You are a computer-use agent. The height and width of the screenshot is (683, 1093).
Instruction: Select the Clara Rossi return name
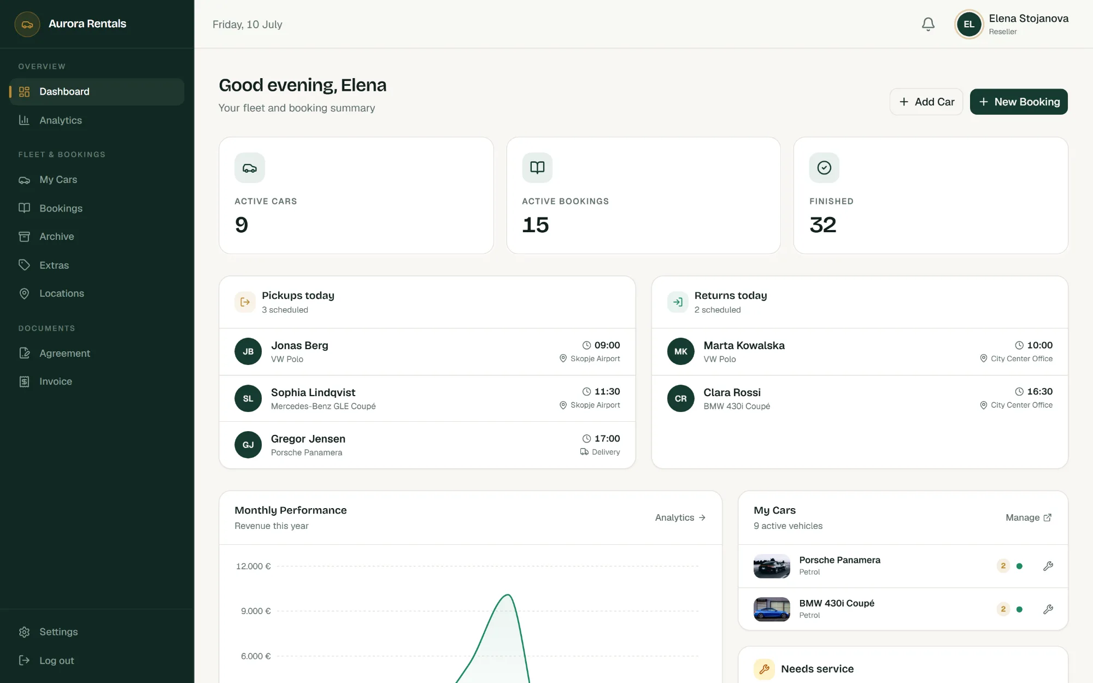coord(732,392)
